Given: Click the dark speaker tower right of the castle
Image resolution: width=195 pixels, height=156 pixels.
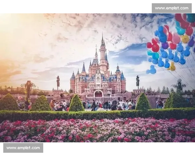Looking at the screenshot, I should click(x=138, y=82).
